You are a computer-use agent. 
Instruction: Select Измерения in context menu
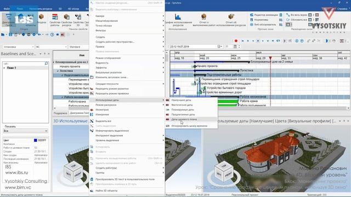point(102,114)
